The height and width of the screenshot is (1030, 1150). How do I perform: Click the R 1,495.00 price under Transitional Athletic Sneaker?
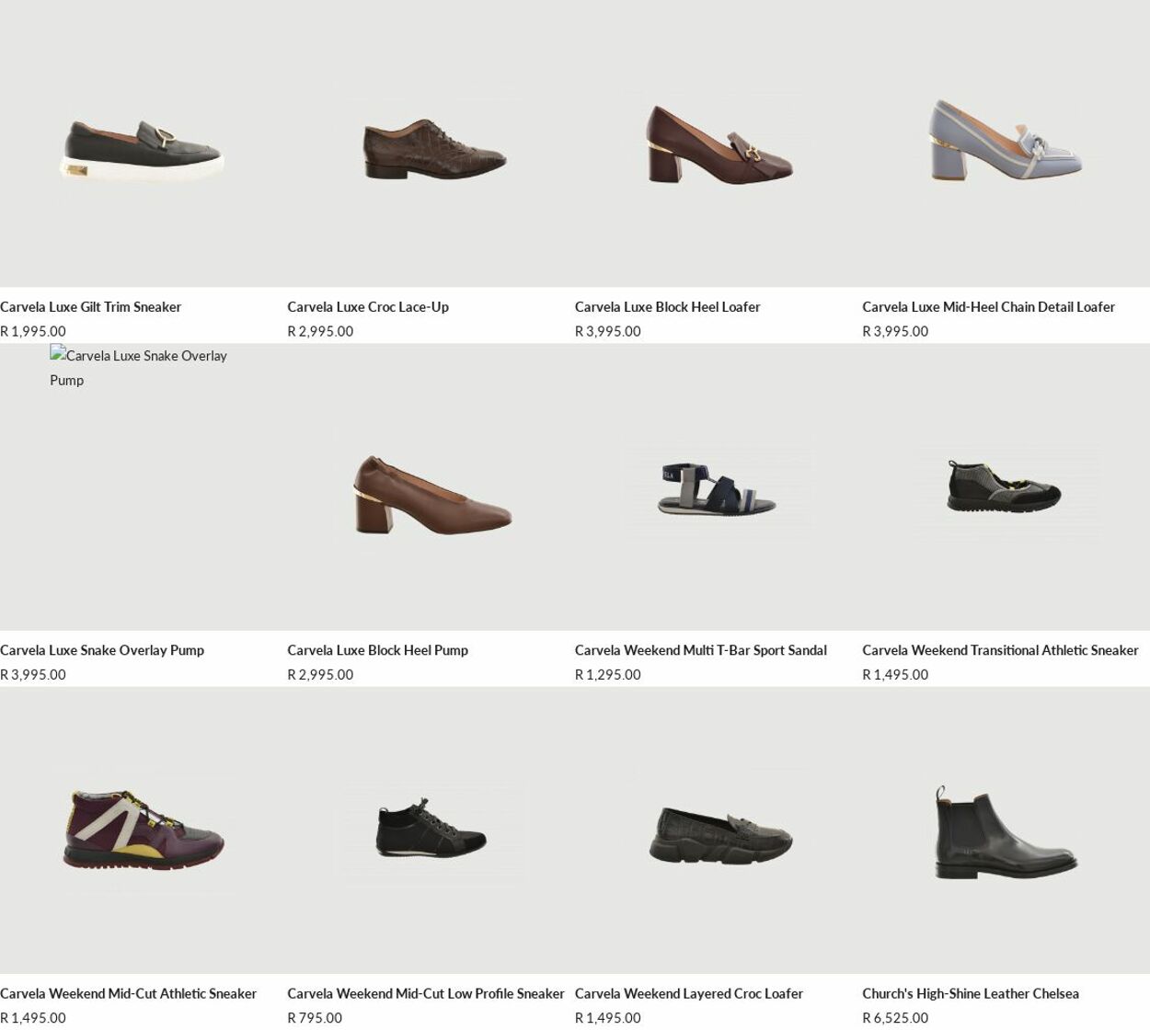[895, 675]
